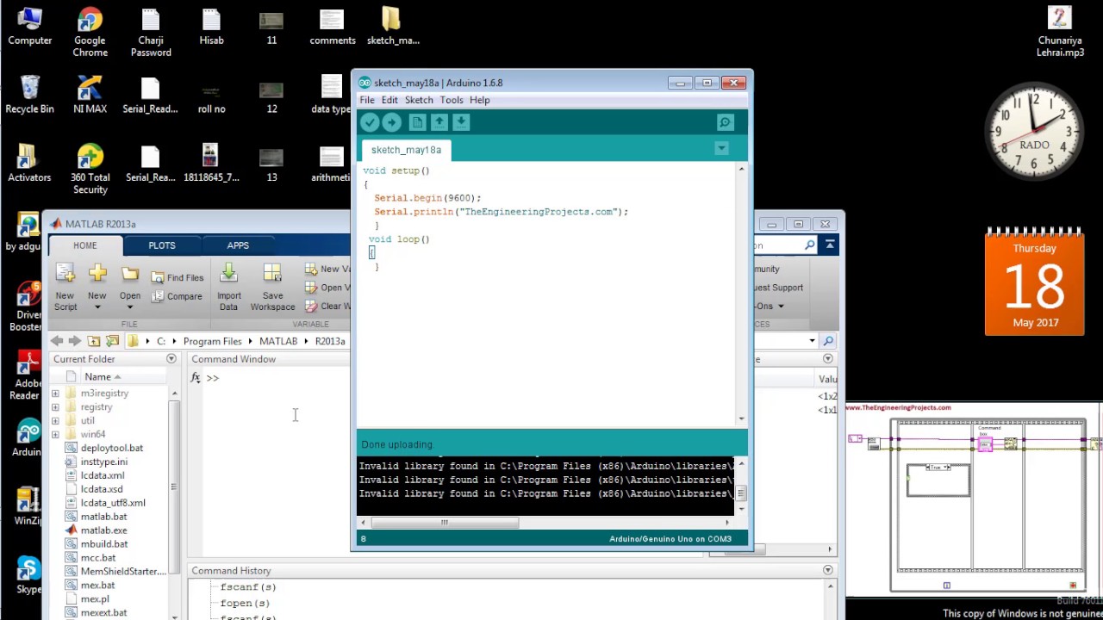Click MATLAB New plus icon

point(97,275)
